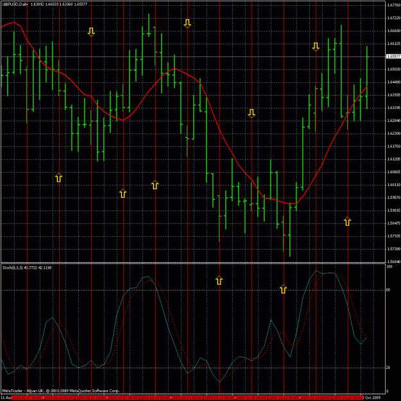Select the up arrow on the 2009.08.24 line
Image resolution: width=401 pixels, height=401 pixels.
[x=59, y=178]
